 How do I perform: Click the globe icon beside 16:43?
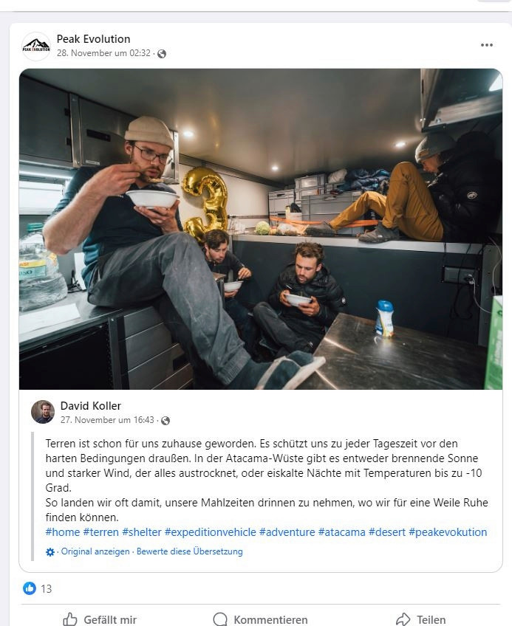click(x=165, y=420)
